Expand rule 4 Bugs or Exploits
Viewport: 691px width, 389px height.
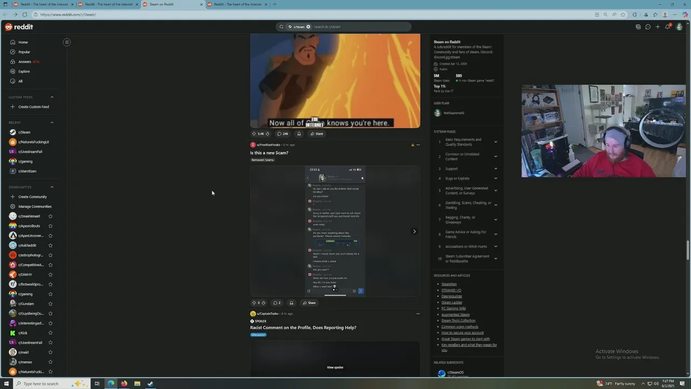click(496, 178)
